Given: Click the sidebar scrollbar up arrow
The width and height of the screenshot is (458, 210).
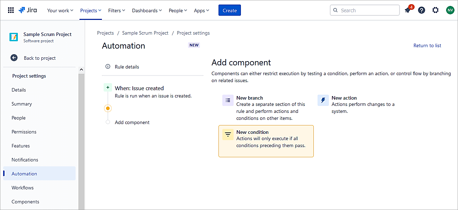Looking at the screenshot, I should click(x=81, y=70).
